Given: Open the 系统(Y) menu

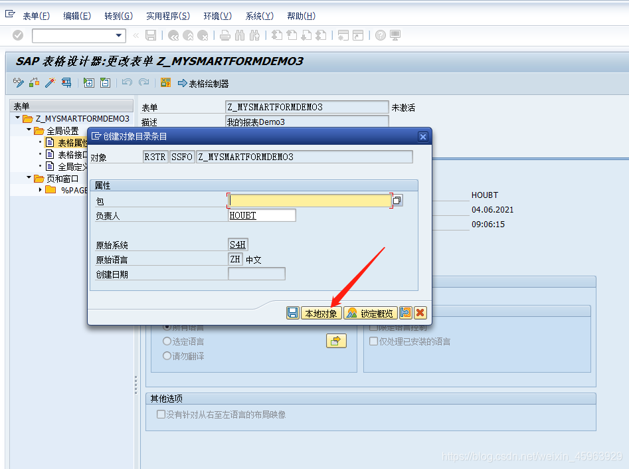Looking at the screenshot, I should (259, 16).
